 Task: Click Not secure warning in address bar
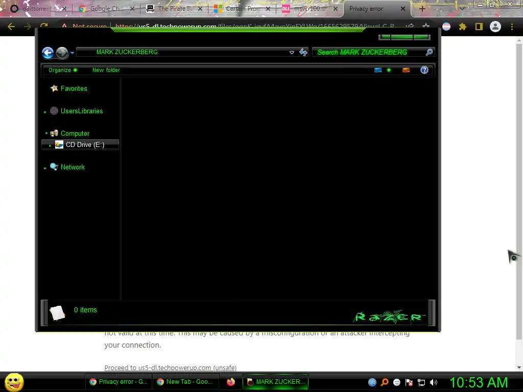click(84, 27)
